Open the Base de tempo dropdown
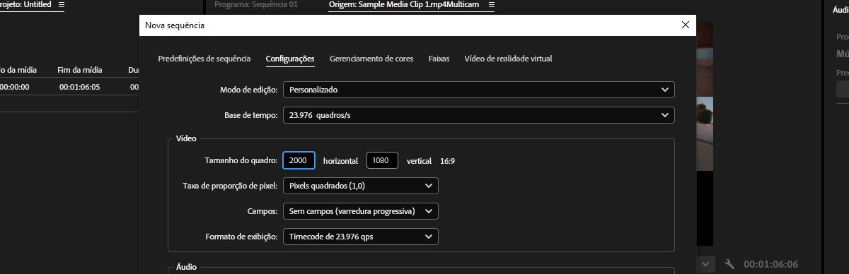Viewport: 849px width, 274px height. [479, 115]
